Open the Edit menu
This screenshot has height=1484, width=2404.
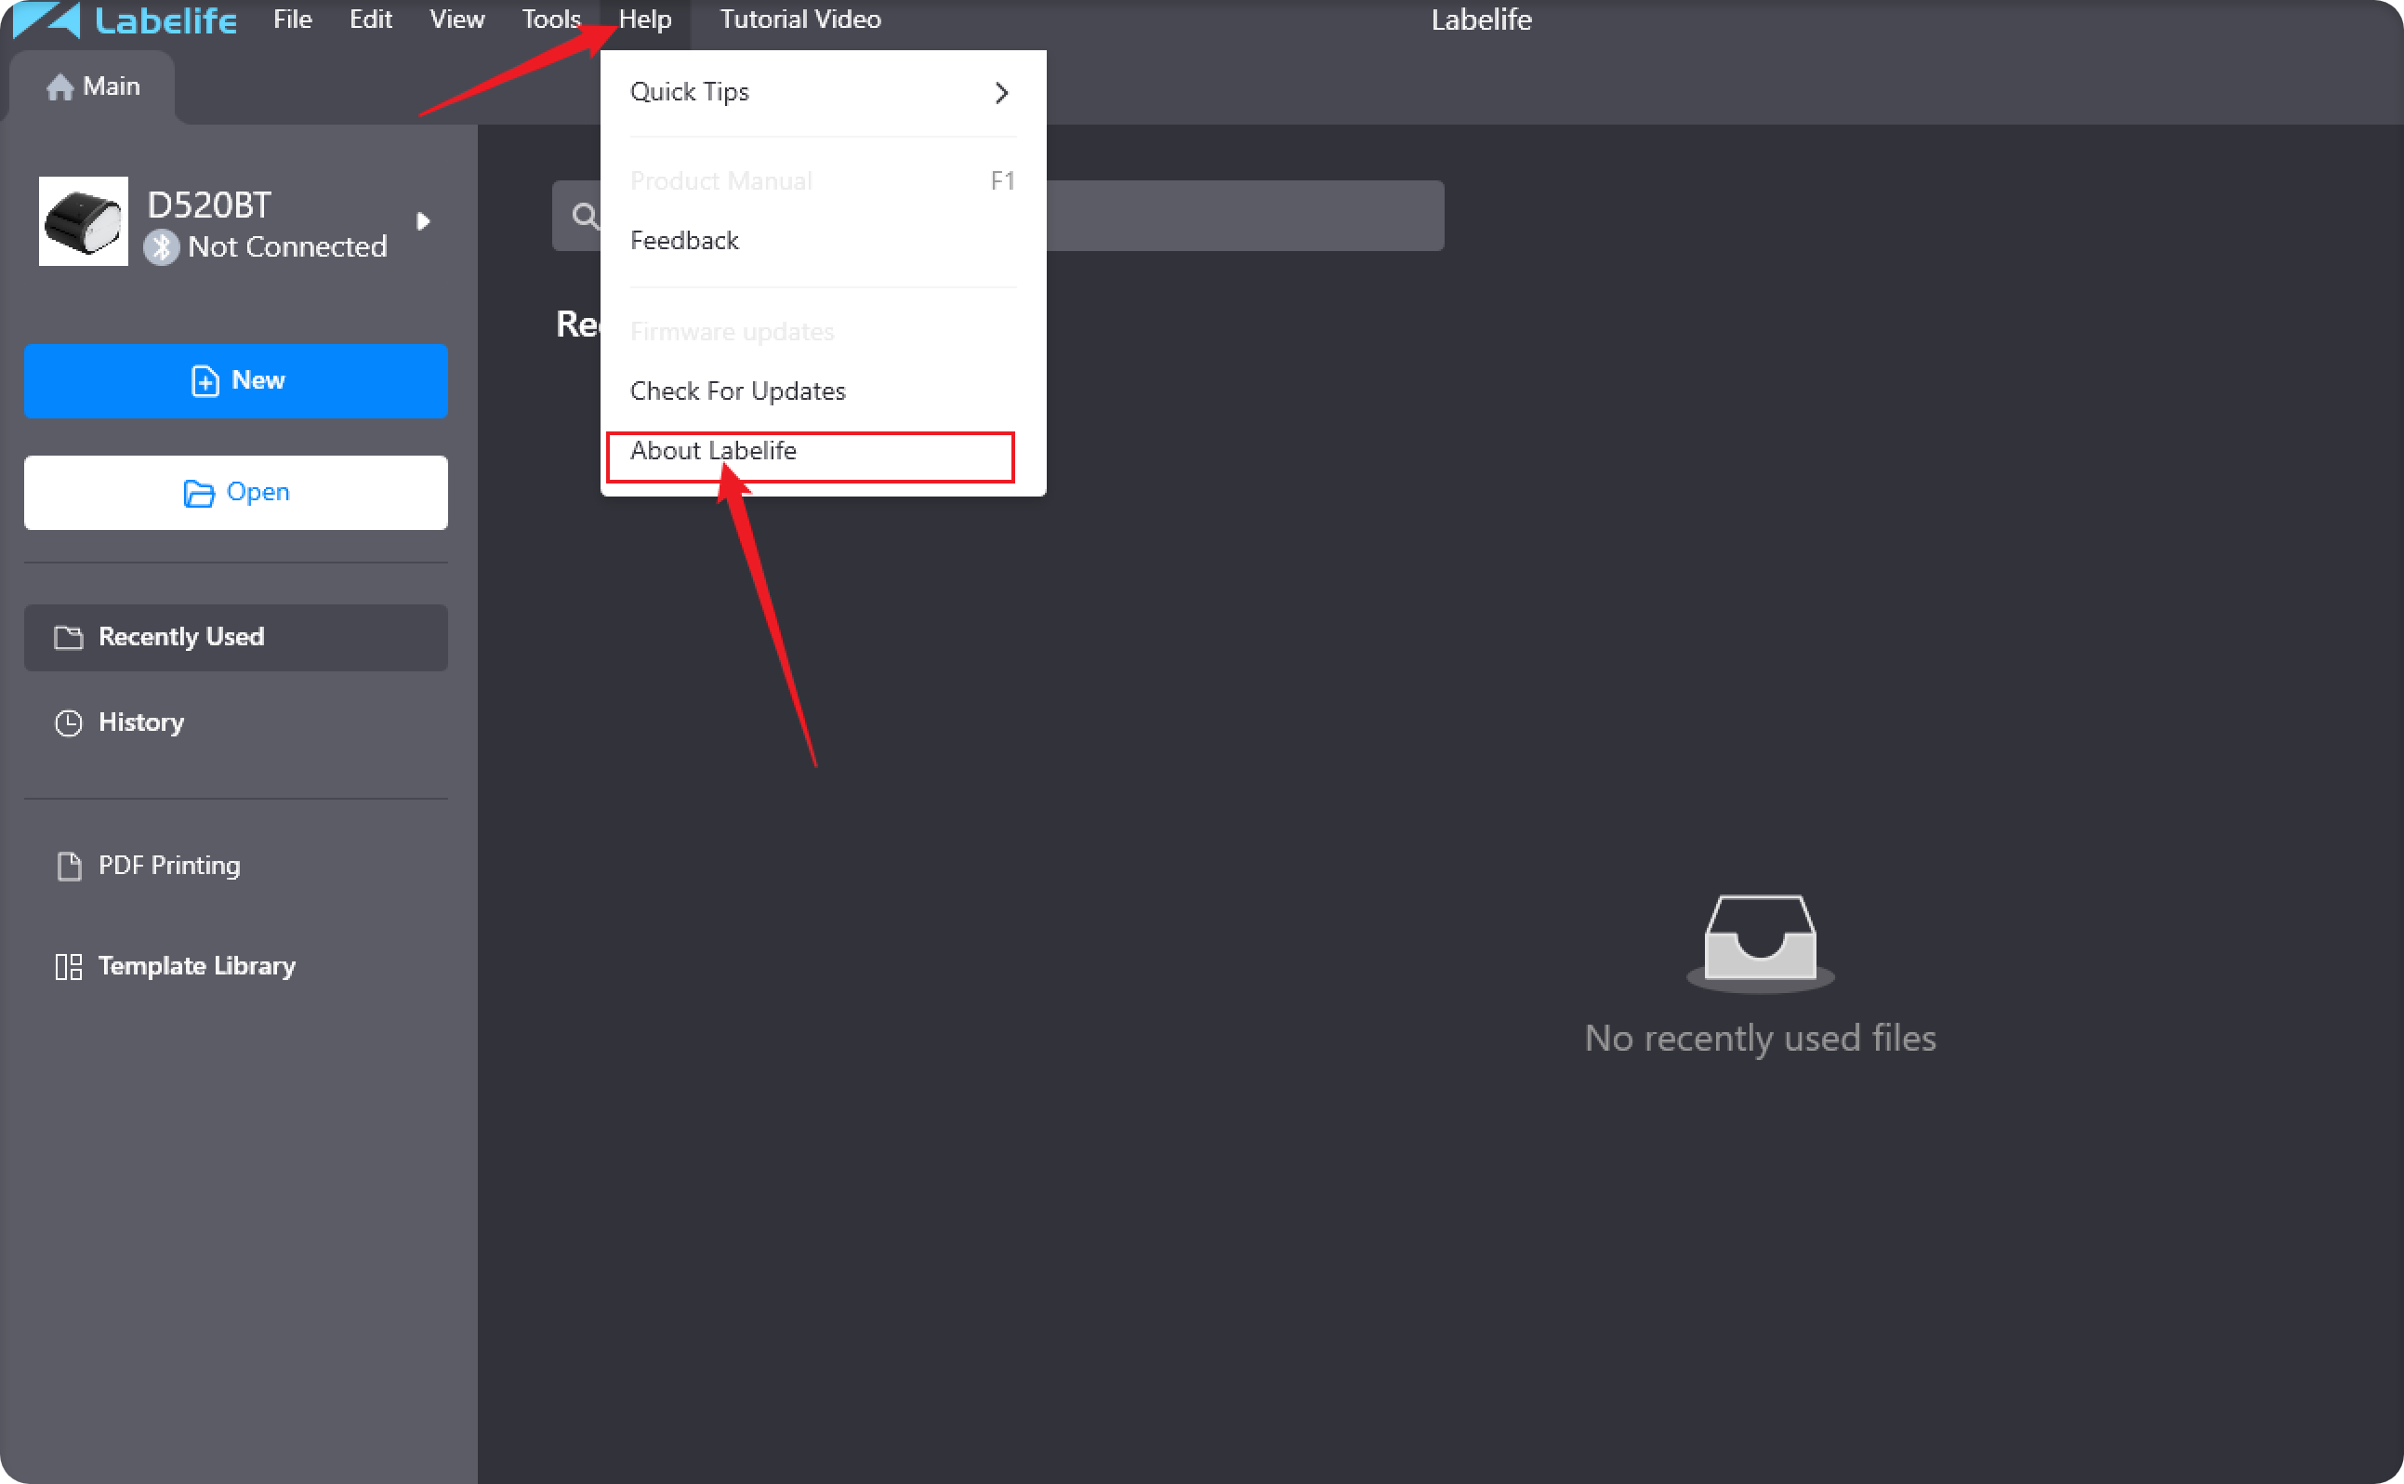(370, 20)
